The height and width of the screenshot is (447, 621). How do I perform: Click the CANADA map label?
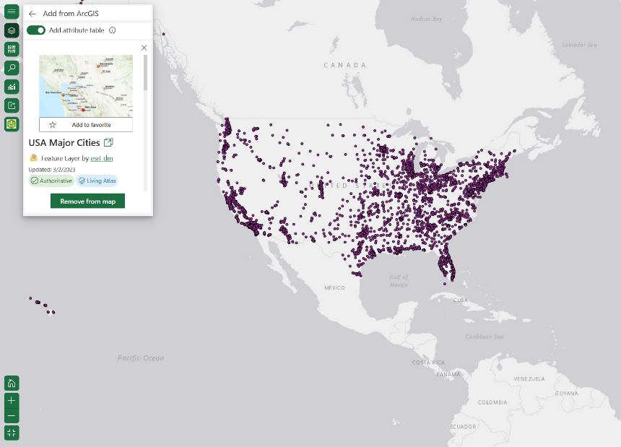(345, 65)
